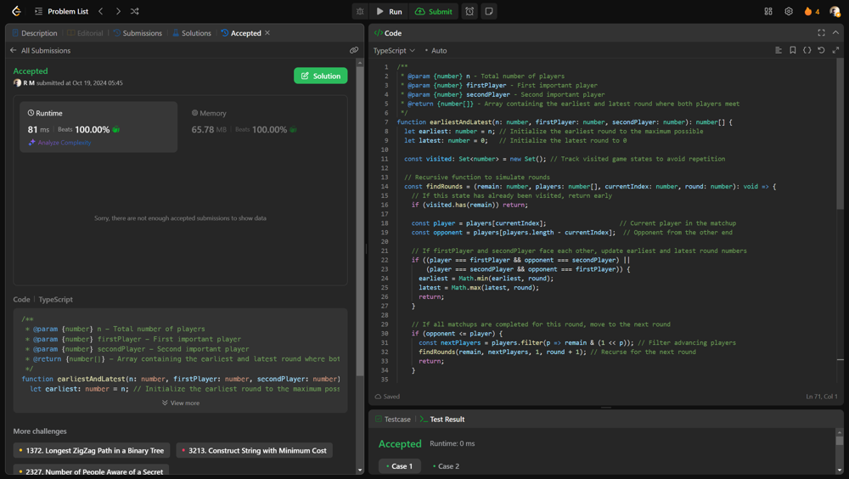Click line number 14 in the editor
Screen dimensions: 849x479
click(385, 186)
